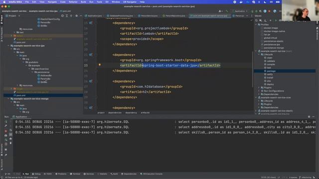Screen dimensions: 319x179
Task: Select AddressBo class in persistence package
Action: [46, 76]
